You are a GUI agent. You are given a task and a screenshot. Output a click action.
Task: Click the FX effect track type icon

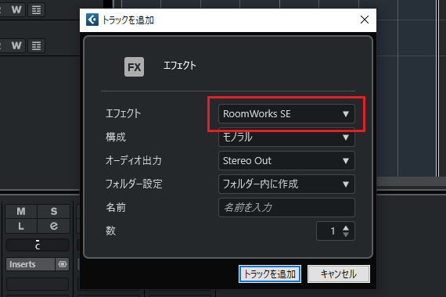134,67
